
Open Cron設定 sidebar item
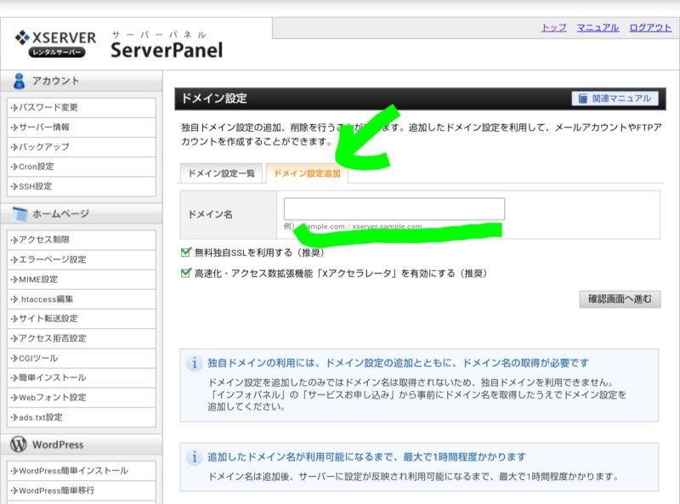coord(82,167)
